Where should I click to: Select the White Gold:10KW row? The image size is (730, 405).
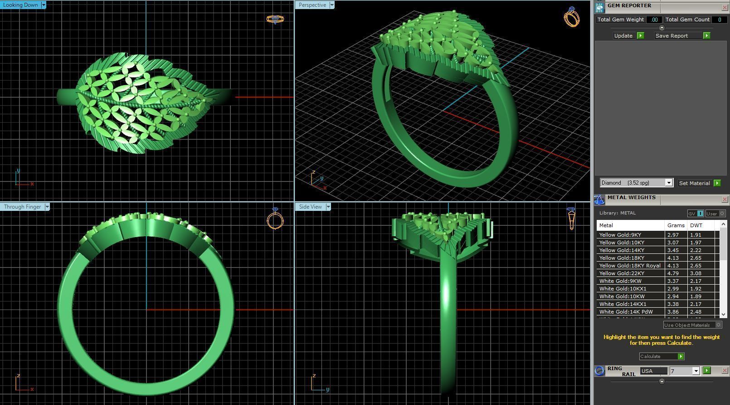pos(658,296)
